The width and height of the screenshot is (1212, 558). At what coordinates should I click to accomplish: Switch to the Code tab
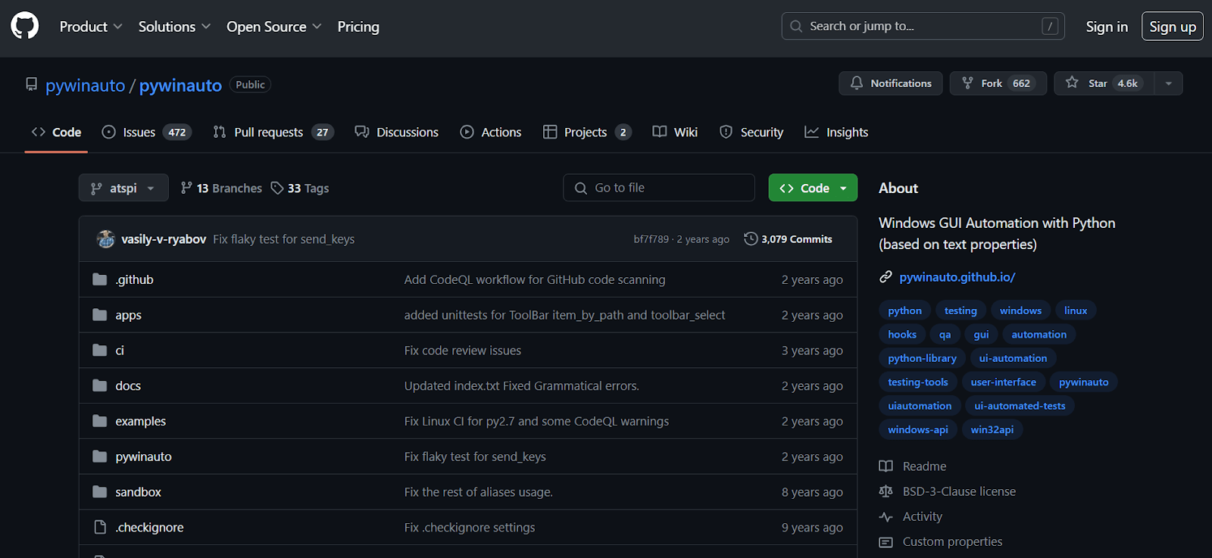click(56, 132)
